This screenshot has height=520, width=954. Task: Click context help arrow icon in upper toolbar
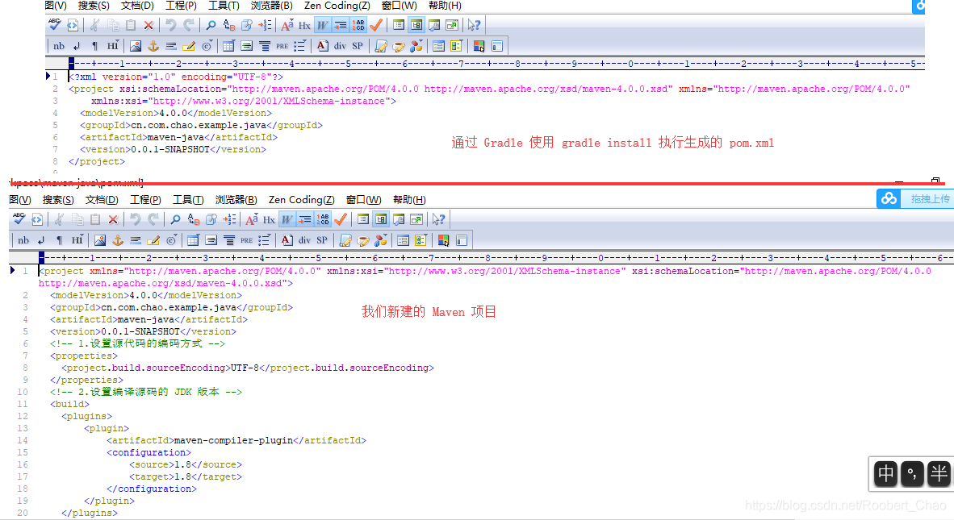(474, 25)
